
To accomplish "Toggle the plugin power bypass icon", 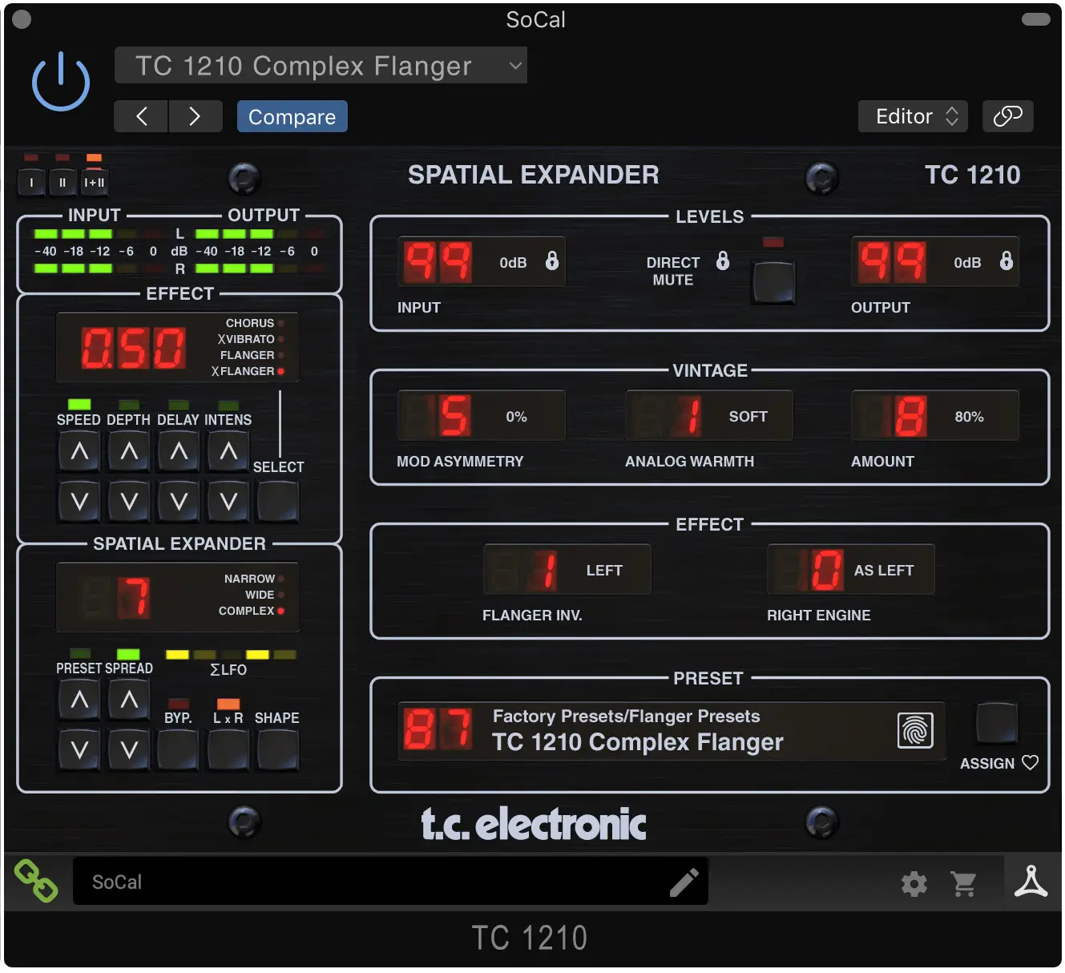I will click(61, 82).
